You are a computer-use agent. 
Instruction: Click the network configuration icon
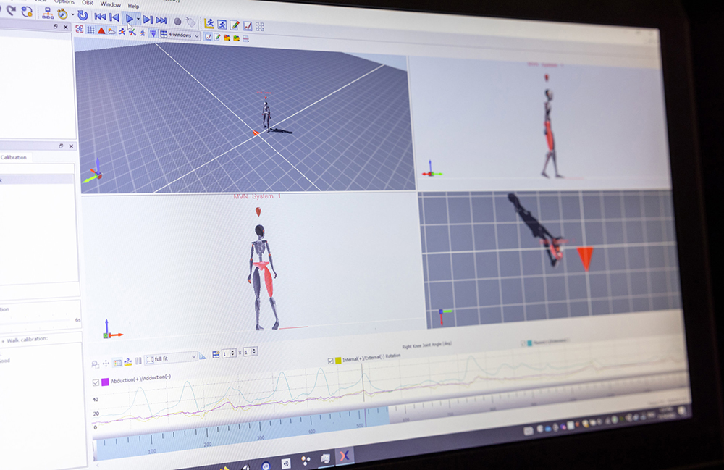[47, 12]
